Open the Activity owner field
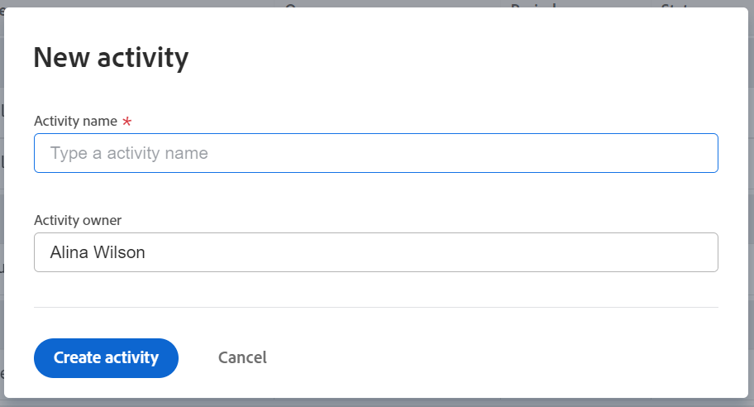 tap(375, 252)
